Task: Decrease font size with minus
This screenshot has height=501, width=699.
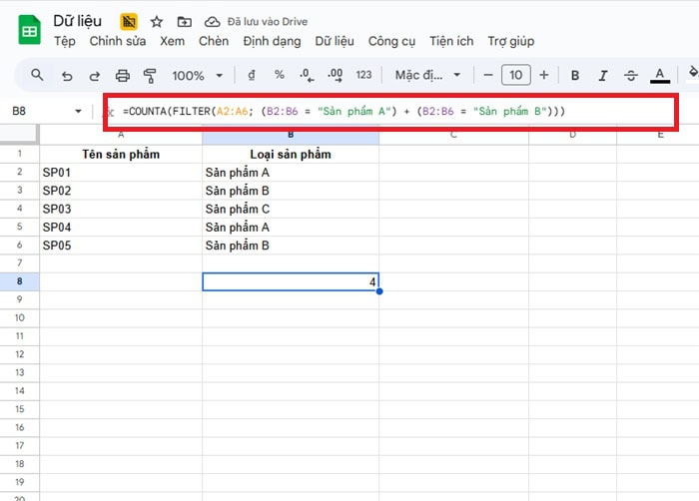Action: point(488,75)
